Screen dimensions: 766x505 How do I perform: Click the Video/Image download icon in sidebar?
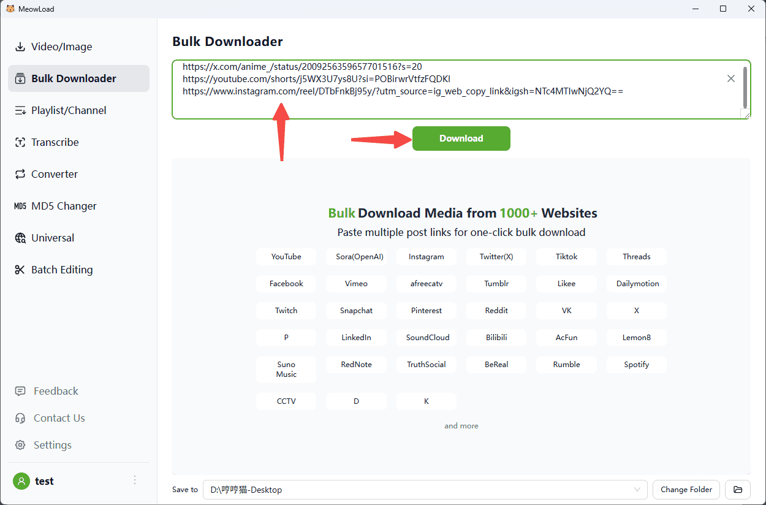coord(20,47)
